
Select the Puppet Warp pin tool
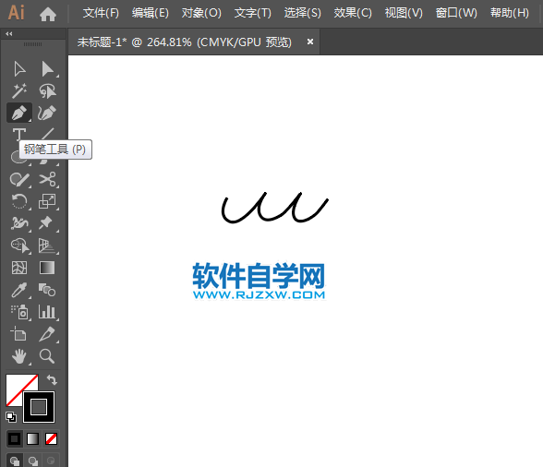click(46, 223)
